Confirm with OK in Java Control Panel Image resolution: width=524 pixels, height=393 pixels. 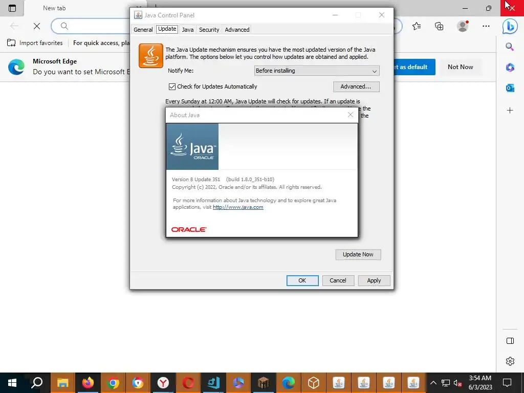(x=302, y=280)
